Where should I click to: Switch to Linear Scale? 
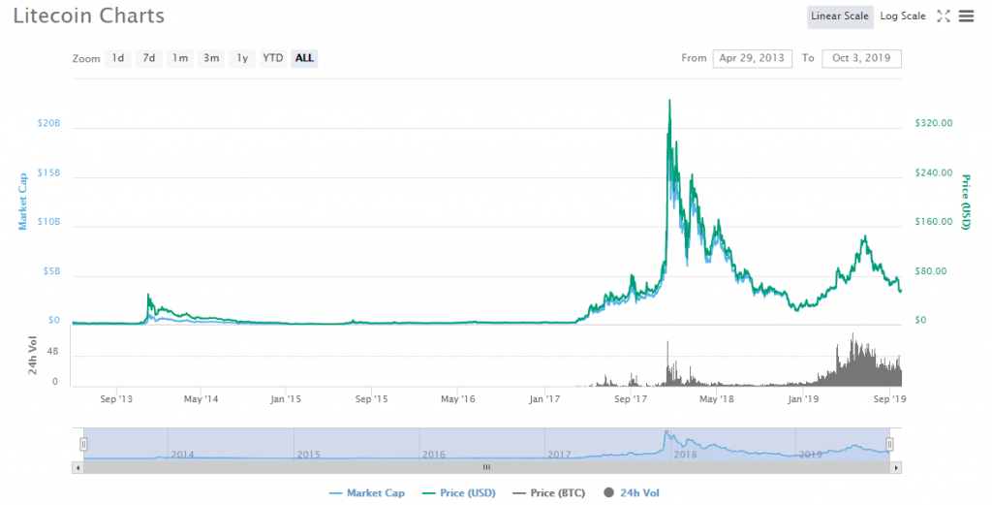point(840,16)
